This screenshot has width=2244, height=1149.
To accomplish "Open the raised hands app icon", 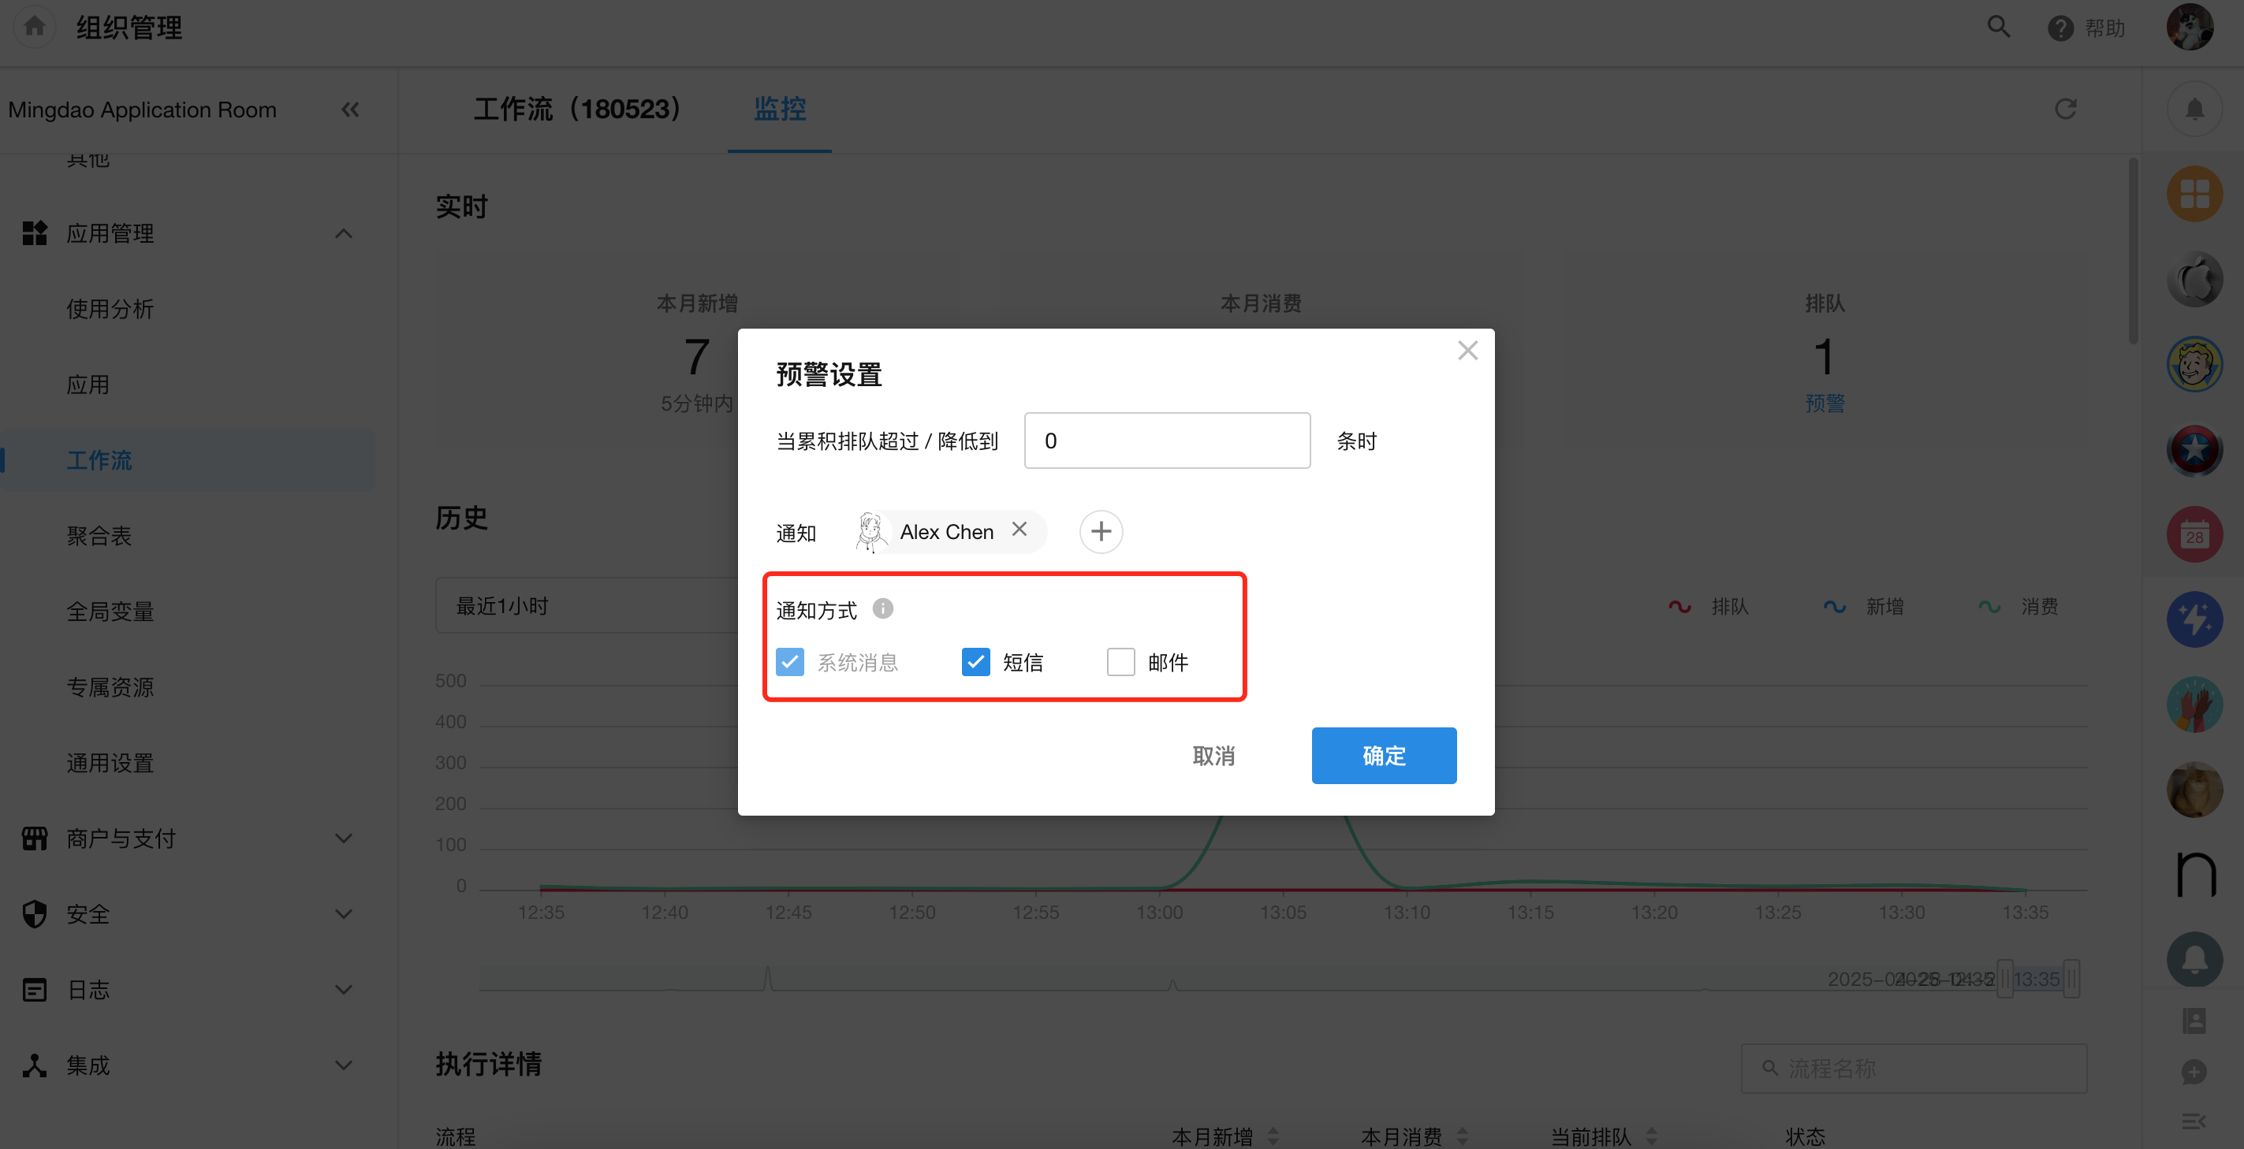I will click(2194, 705).
